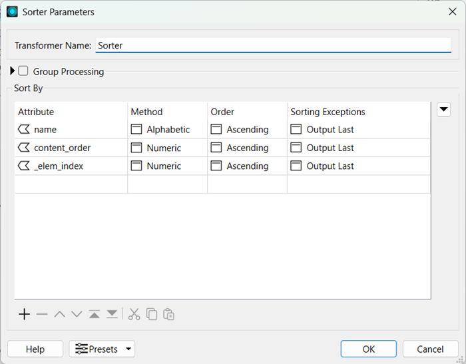Expand the Group Processing section triangle

[x=12, y=71]
